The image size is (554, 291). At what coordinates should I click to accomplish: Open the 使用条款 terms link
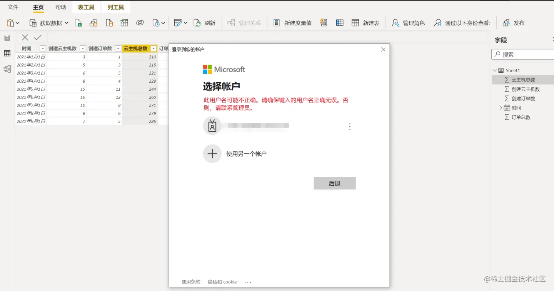[191, 282]
